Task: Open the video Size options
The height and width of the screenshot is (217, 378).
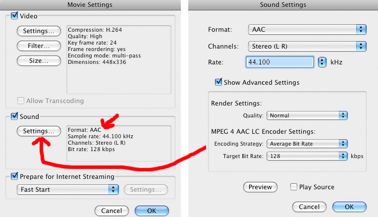Action: tap(39, 61)
